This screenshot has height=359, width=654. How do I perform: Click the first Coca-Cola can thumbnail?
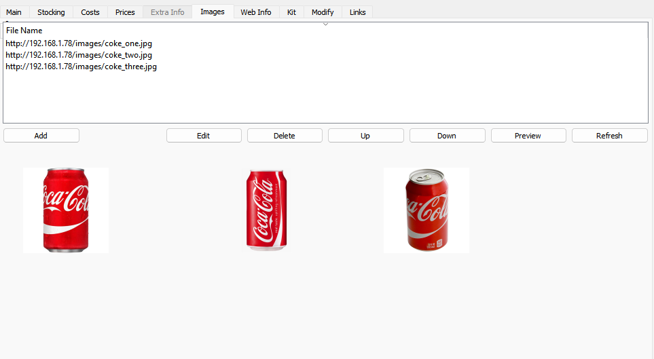tap(66, 210)
